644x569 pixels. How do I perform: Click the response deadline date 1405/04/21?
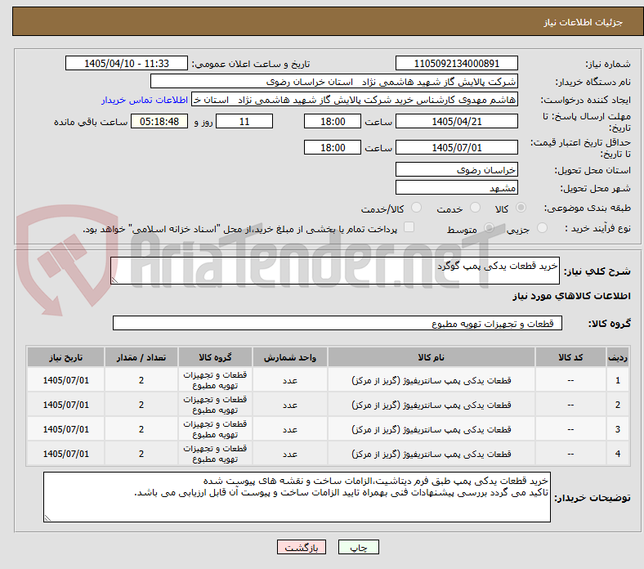click(x=456, y=121)
